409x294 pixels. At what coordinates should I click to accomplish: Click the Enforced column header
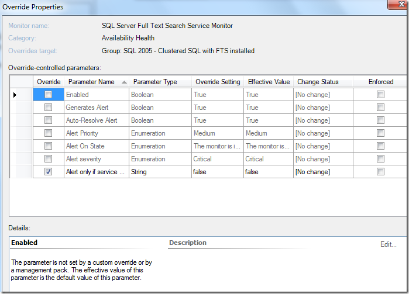pos(381,82)
